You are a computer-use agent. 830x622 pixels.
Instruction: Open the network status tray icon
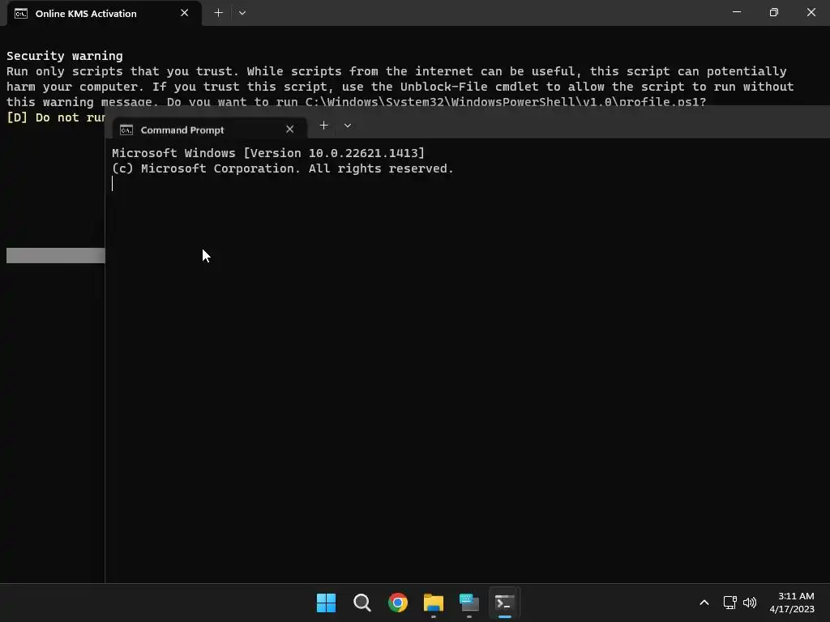(x=730, y=603)
